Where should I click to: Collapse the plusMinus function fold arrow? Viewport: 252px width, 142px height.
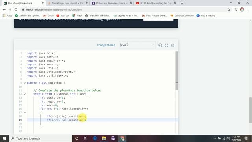pos(25,94)
